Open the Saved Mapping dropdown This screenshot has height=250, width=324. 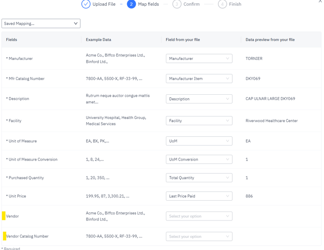click(41, 23)
